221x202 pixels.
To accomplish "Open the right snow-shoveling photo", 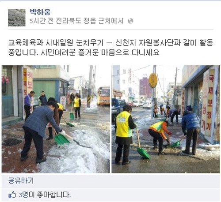I will tap(166, 119).
